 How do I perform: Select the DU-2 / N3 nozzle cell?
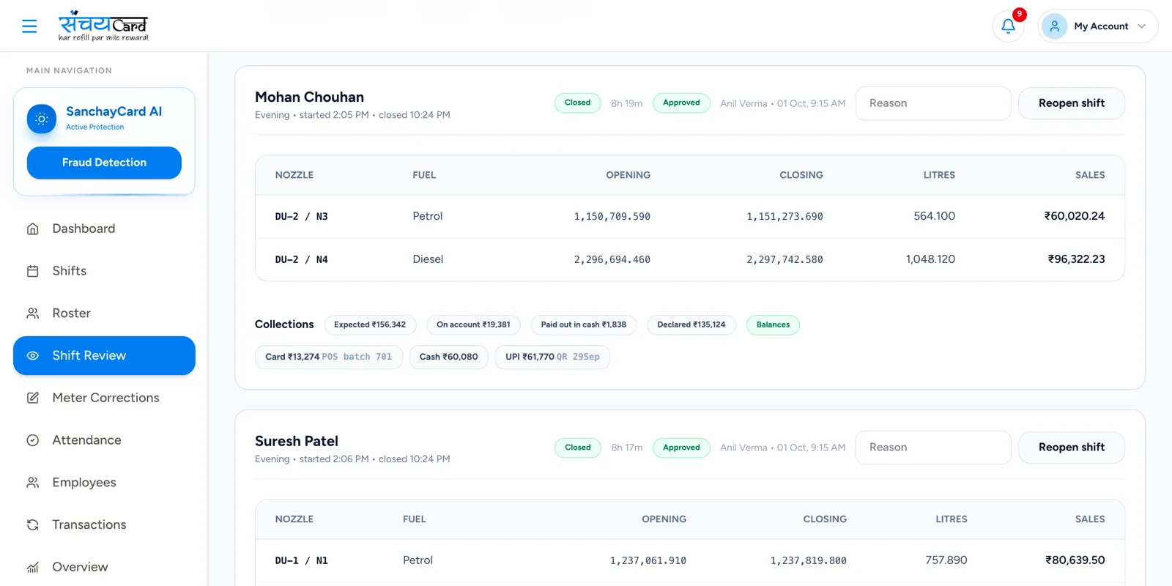(x=302, y=217)
